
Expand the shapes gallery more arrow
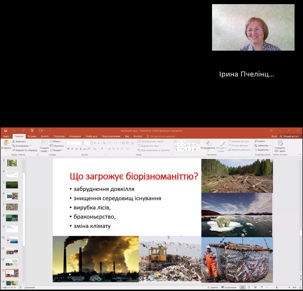(199, 150)
